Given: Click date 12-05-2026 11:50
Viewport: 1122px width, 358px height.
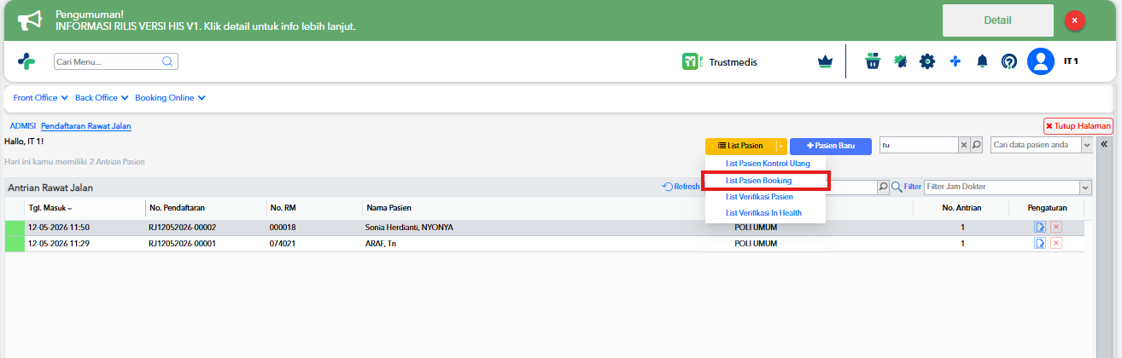Looking at the screenshot, I should click(59, 228).
